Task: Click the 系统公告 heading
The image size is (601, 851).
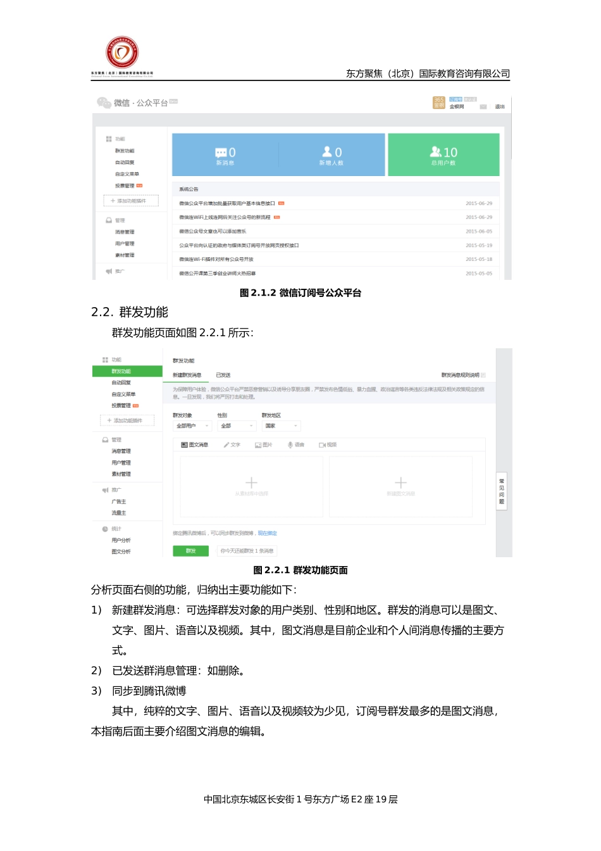Action: point(189,189)
